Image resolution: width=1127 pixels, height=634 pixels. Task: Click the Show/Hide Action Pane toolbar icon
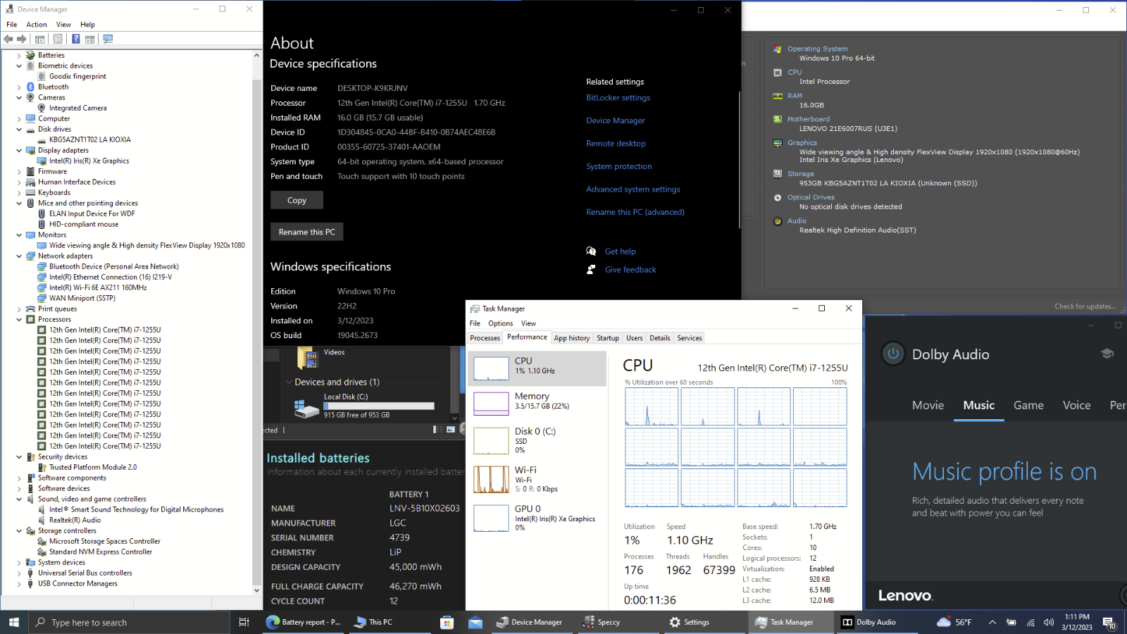tap(90, 39)
